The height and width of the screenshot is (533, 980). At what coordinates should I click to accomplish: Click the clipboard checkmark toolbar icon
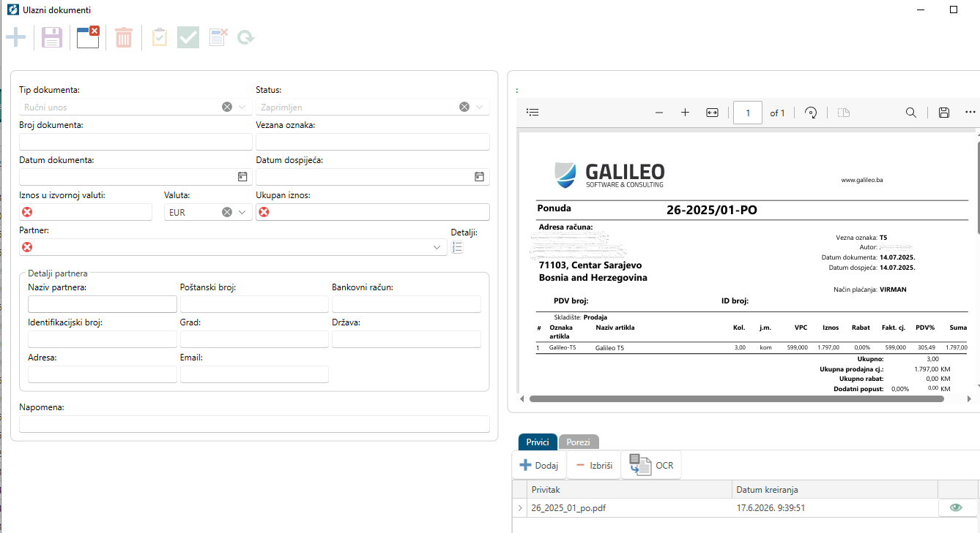click(160, 37)
